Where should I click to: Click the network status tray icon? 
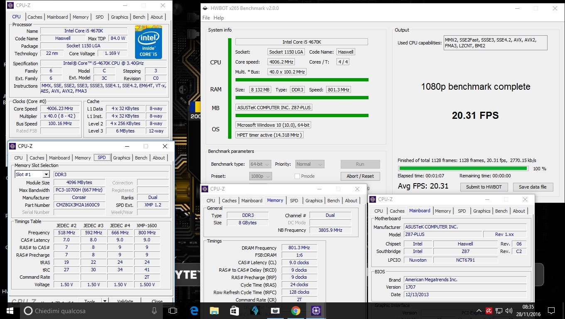click(x=499, y=311)
